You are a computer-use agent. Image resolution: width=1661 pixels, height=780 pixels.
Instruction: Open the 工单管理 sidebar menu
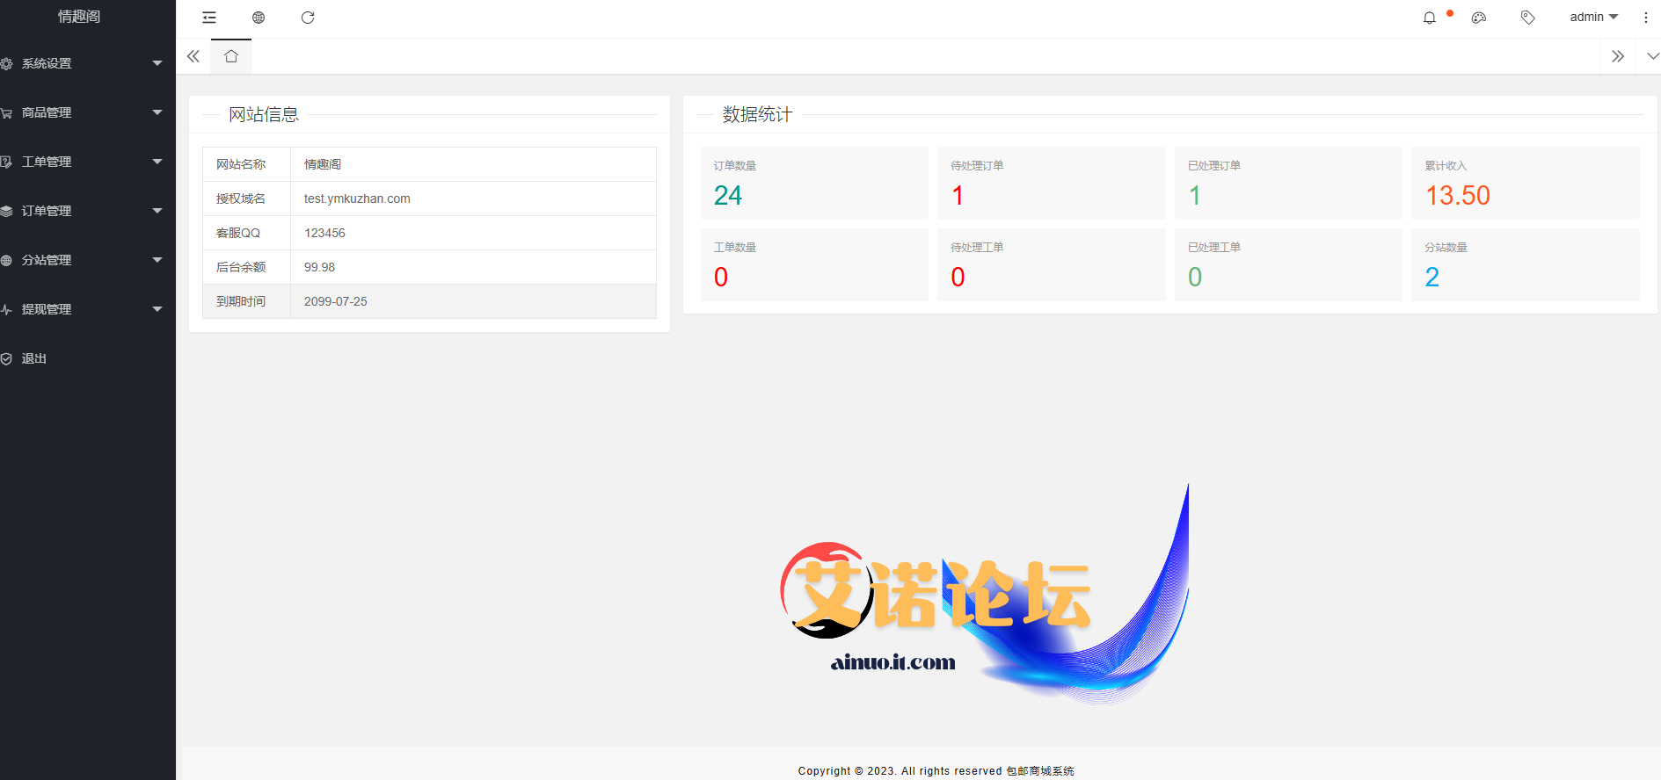point(88,162)
